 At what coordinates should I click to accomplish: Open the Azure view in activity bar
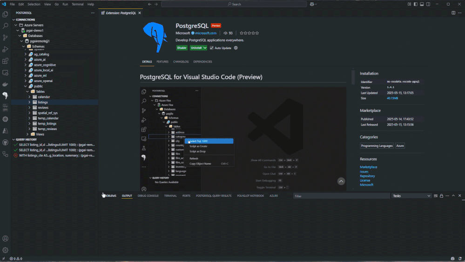coord(5,131)
